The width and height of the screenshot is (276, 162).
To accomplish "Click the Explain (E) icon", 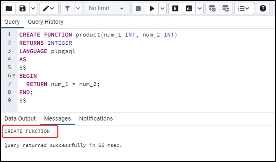I will pos(175,9).
